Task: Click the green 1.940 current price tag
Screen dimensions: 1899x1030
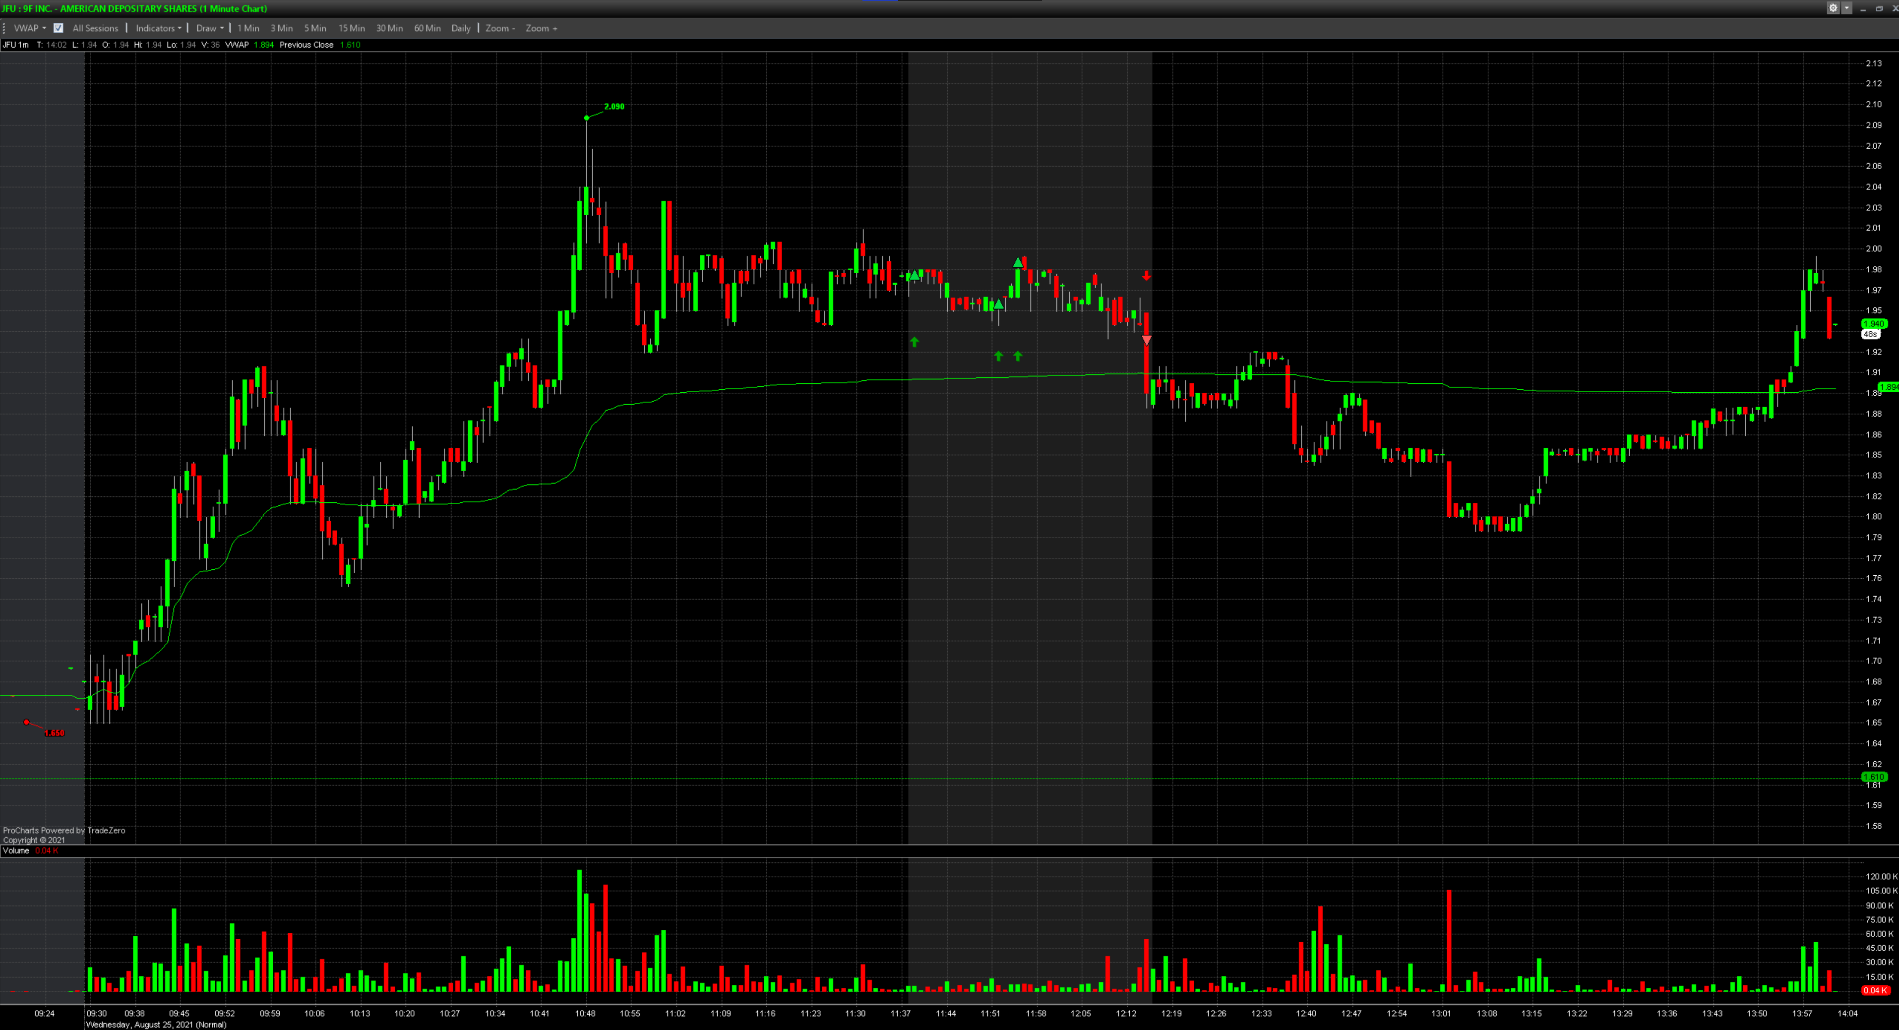Action: [x=1873, y=324]
